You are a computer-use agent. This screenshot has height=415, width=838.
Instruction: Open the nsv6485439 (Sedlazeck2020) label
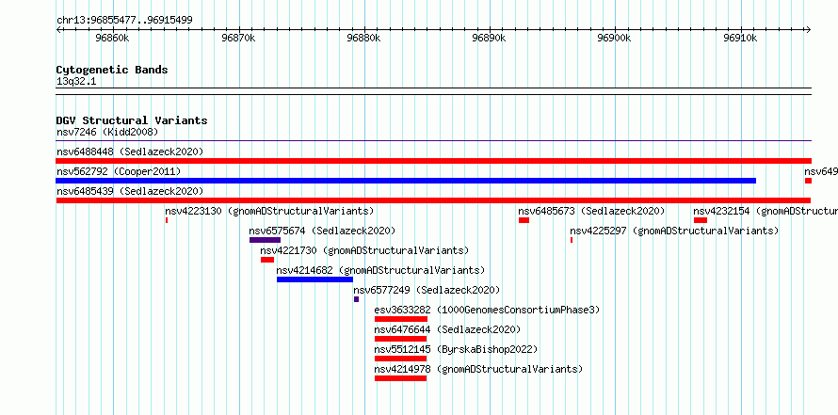pos(130,191)
